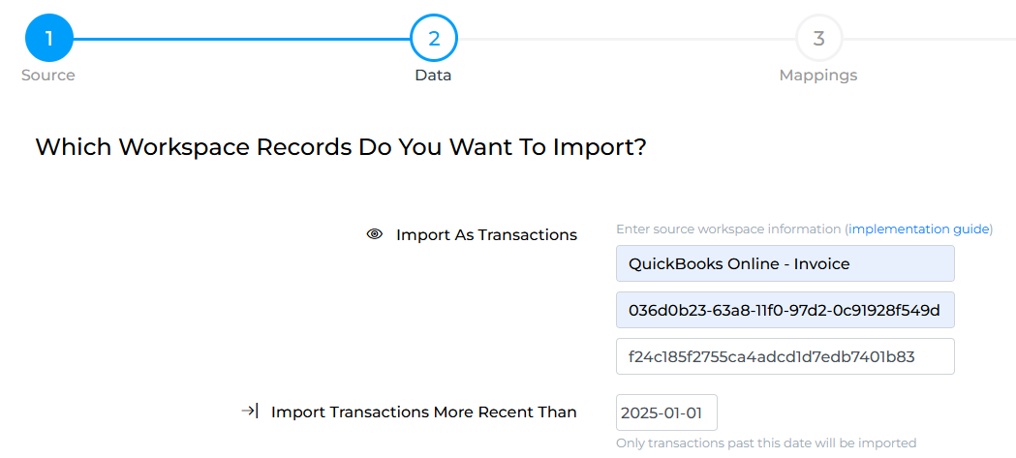
Task: Select the step 2 Data circle
Action: 434,38
